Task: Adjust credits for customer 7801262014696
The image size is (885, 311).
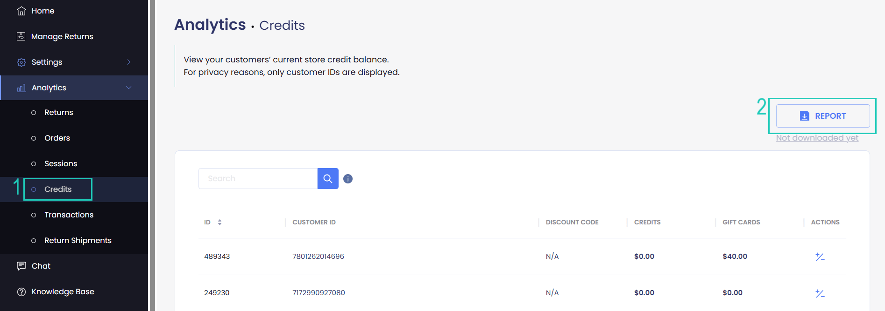Action: tap(820, 257)
